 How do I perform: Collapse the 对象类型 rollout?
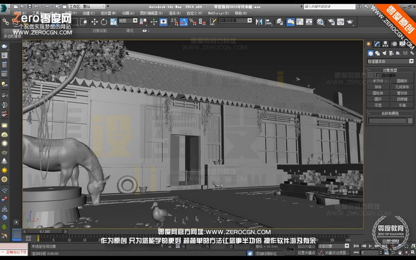pyautogui.click(x=390, y=70)
